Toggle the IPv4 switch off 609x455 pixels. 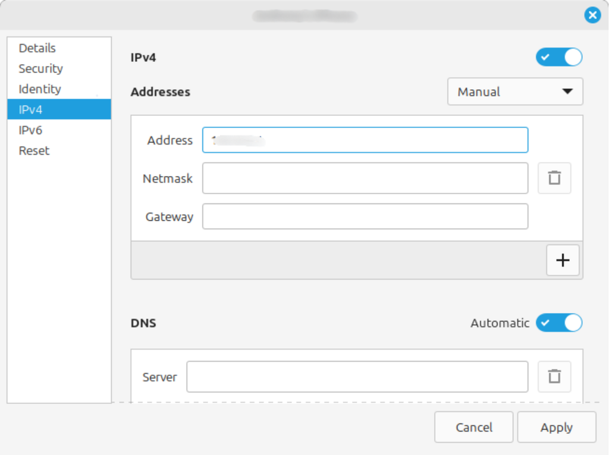559,57
